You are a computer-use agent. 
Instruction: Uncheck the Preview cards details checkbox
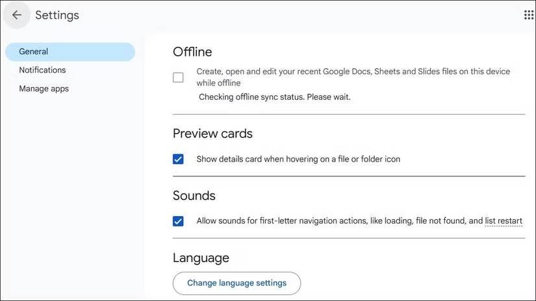(178, 159)
